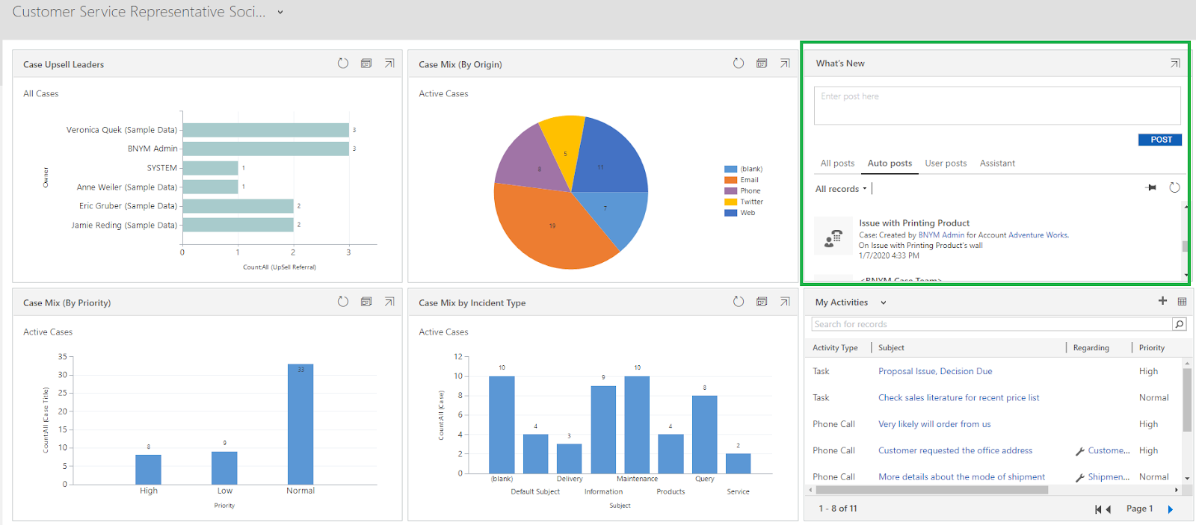The height and width of the screenshot is (525, 1196).
Task: Click the Veronica Quek bar in chart
Action: [265, 130]
